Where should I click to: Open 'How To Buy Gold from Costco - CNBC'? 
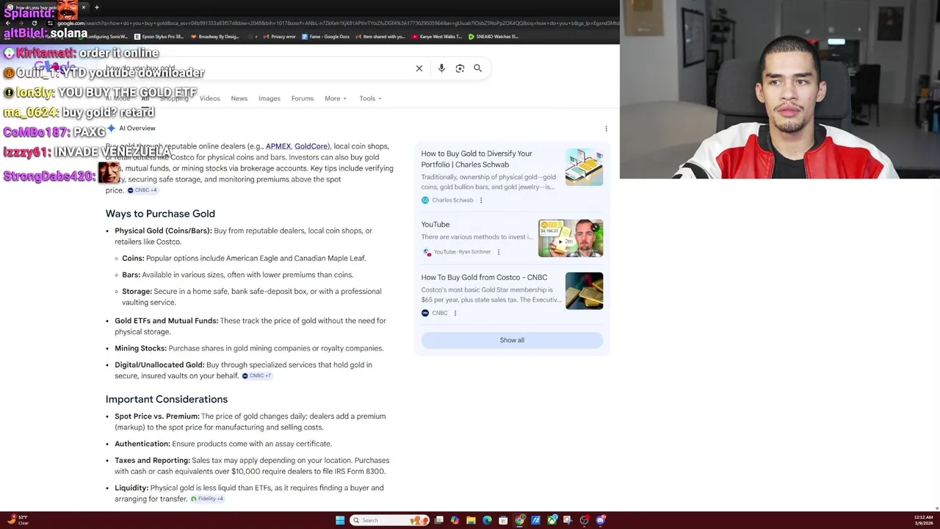pyautogui.click(x=484, y=278)
